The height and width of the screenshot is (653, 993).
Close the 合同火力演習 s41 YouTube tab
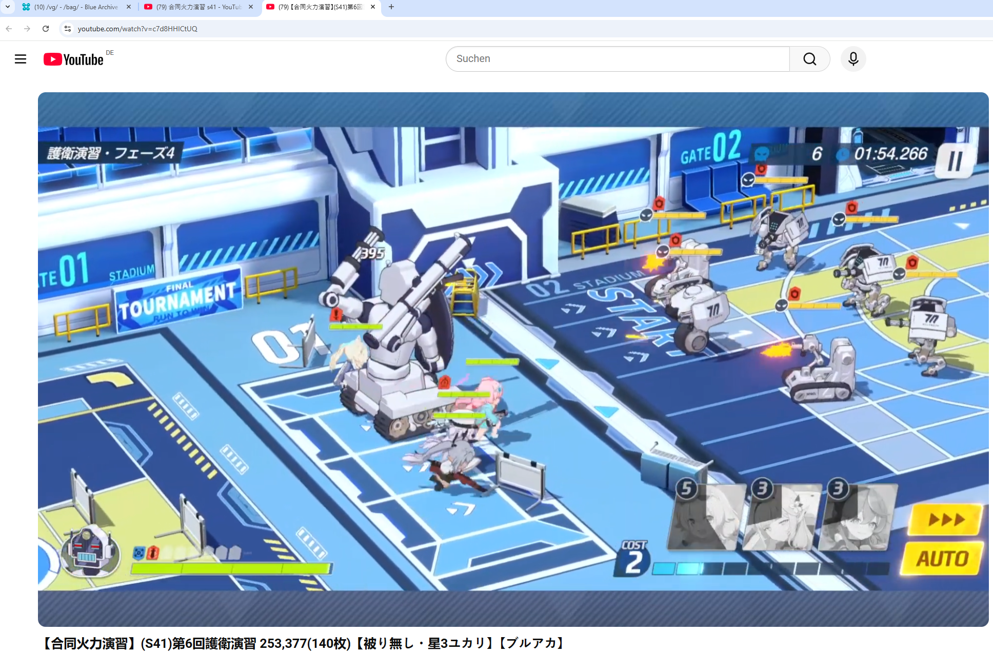tap(251, 7)
